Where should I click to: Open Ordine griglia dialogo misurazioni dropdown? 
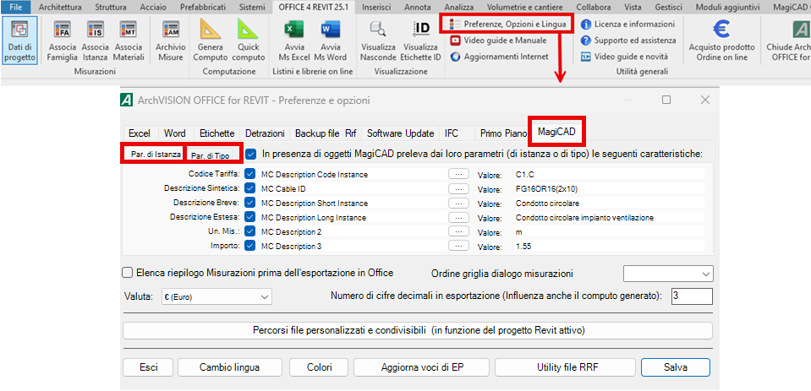668,274
